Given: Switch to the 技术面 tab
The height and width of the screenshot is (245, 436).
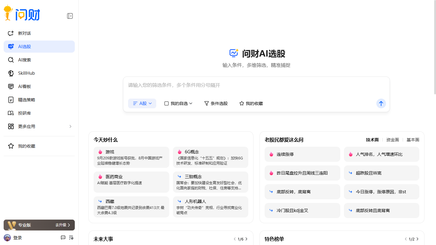Looking at the screenshot, I should click(372, 140).
